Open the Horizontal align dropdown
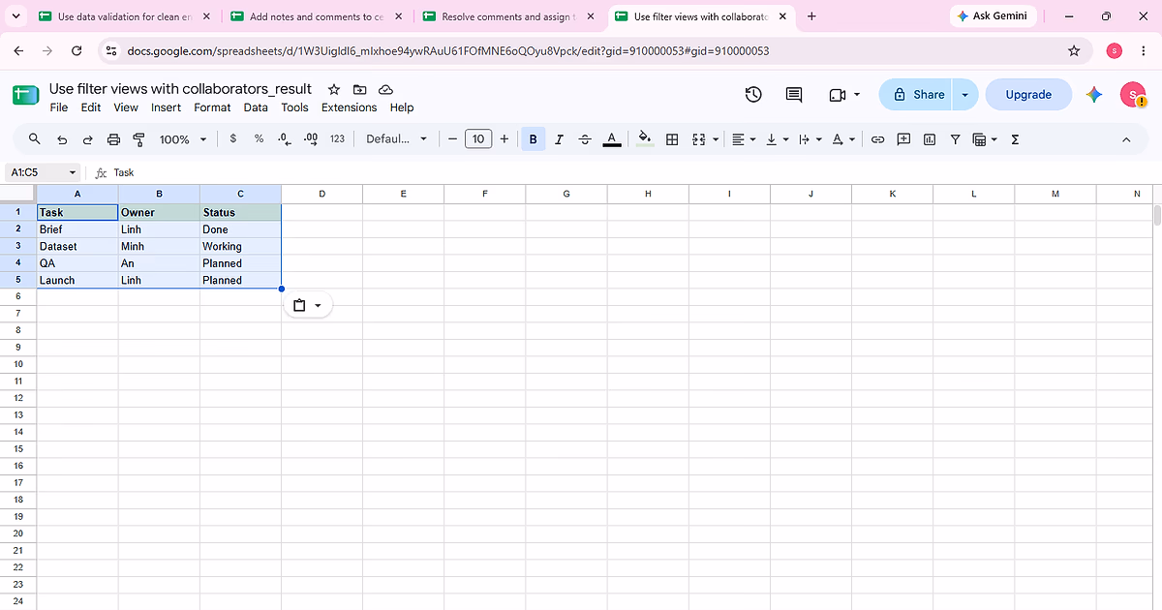Viewport: 1162px width, 610px height. pyautogui.click(x=744, y=139)
